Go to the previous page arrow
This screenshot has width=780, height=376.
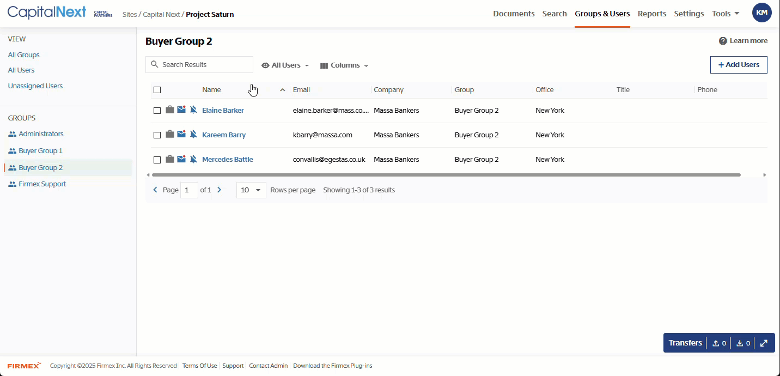pos(155,190)
